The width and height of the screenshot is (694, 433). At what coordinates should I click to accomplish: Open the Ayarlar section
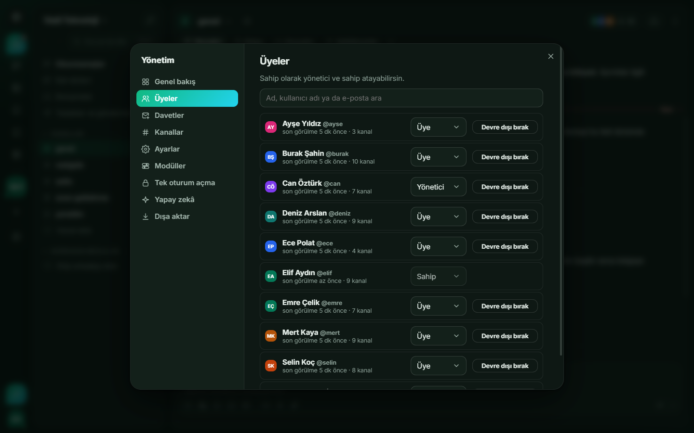pyautogui.click(x=187, y=149)
